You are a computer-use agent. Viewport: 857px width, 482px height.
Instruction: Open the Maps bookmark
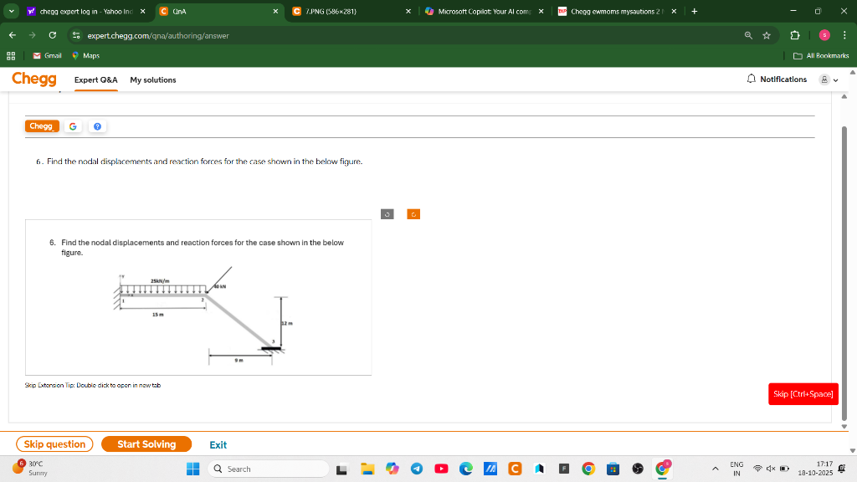pos(85,56)
